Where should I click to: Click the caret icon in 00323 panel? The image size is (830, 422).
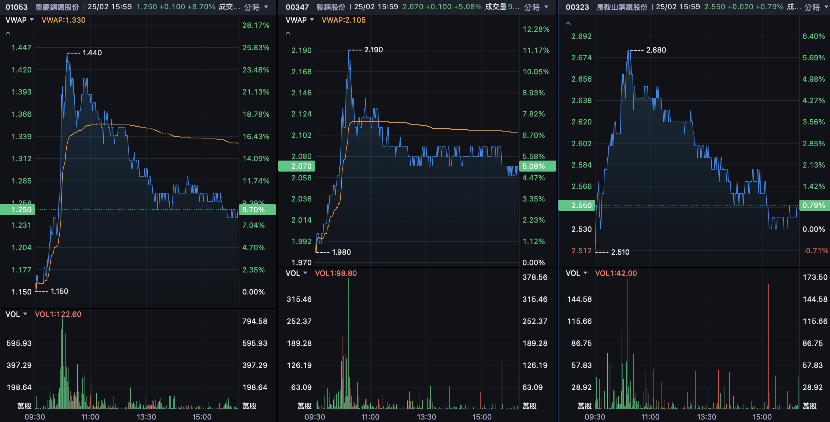coord(568,23)
